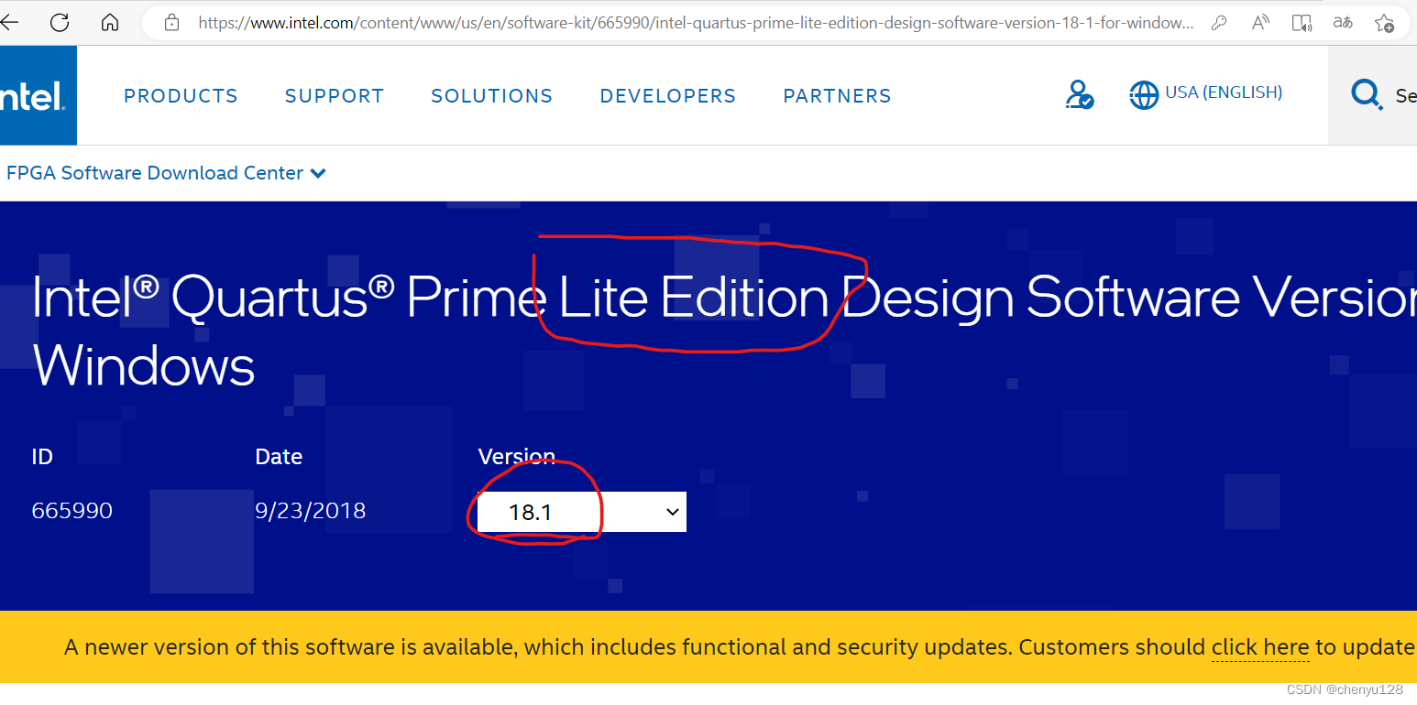
Task: Click the address bar URL field
Action: click(x=697, y=23)
